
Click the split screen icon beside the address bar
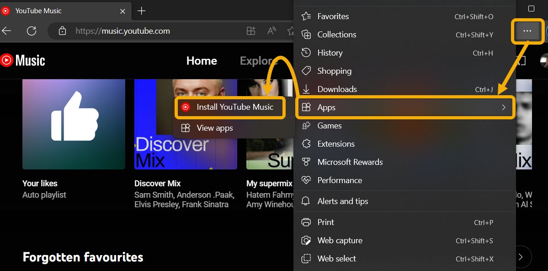point(250,31)
